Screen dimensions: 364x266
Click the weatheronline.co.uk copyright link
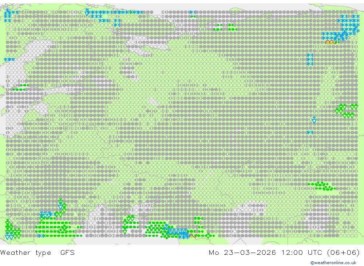(x=333, y=263)
